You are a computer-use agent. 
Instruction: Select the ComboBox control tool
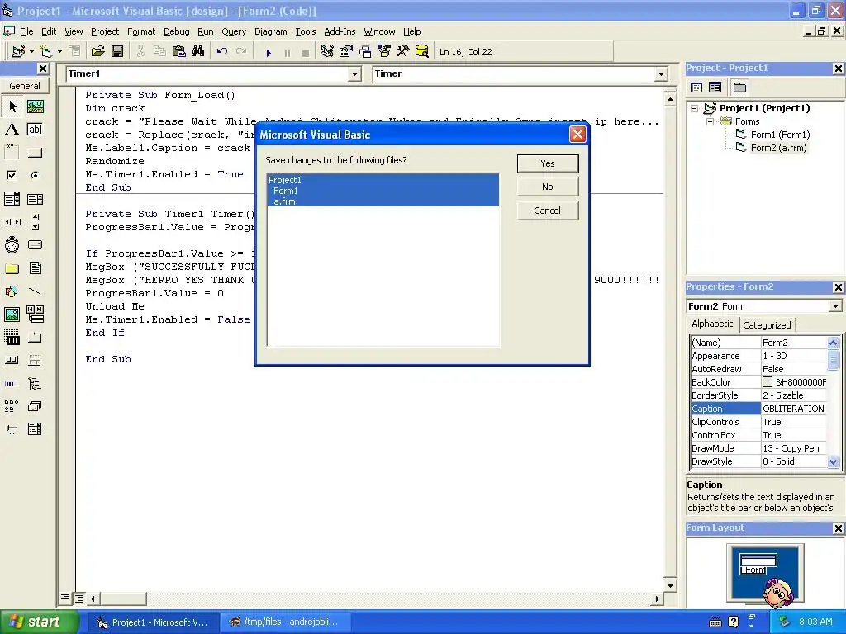12,199
